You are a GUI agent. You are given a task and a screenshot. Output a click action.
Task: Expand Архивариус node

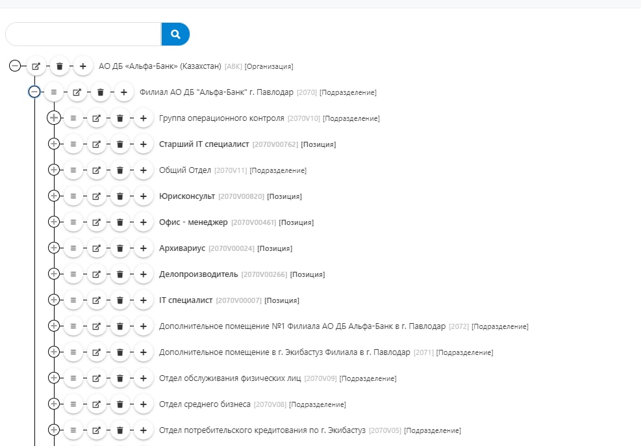(x=53, y=248)
